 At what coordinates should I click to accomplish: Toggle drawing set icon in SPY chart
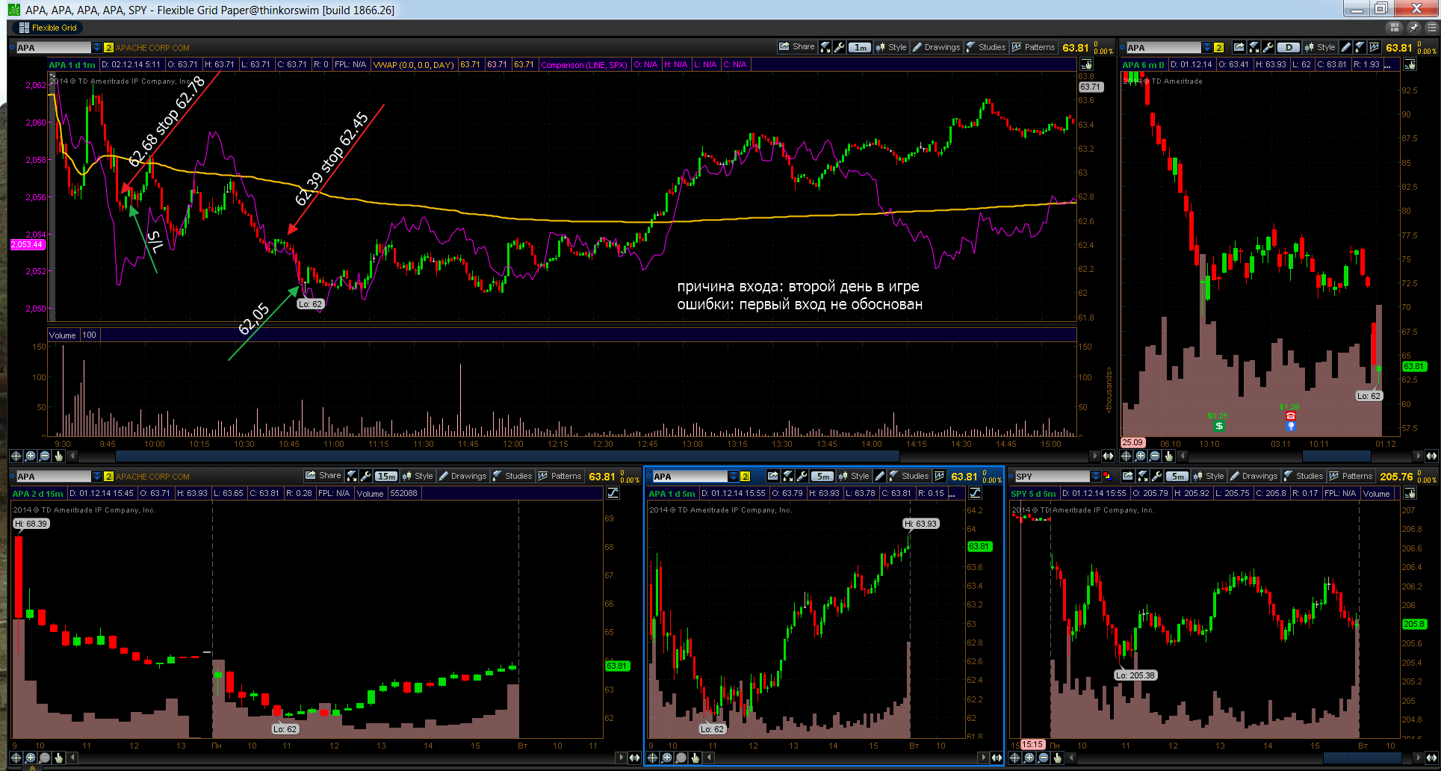pyautogui.click(x=1409, y=493)
